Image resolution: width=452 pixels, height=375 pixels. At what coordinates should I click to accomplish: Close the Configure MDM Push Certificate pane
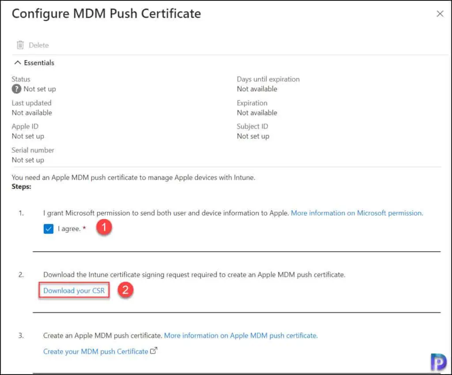coord(440,14)
